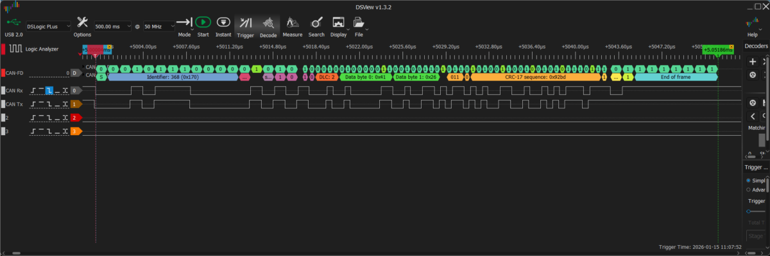Image resolution: width=770 pixels, height=256 pixels.
Task: Toggle the Decode panel icon
Action: [x=268, y=26]
